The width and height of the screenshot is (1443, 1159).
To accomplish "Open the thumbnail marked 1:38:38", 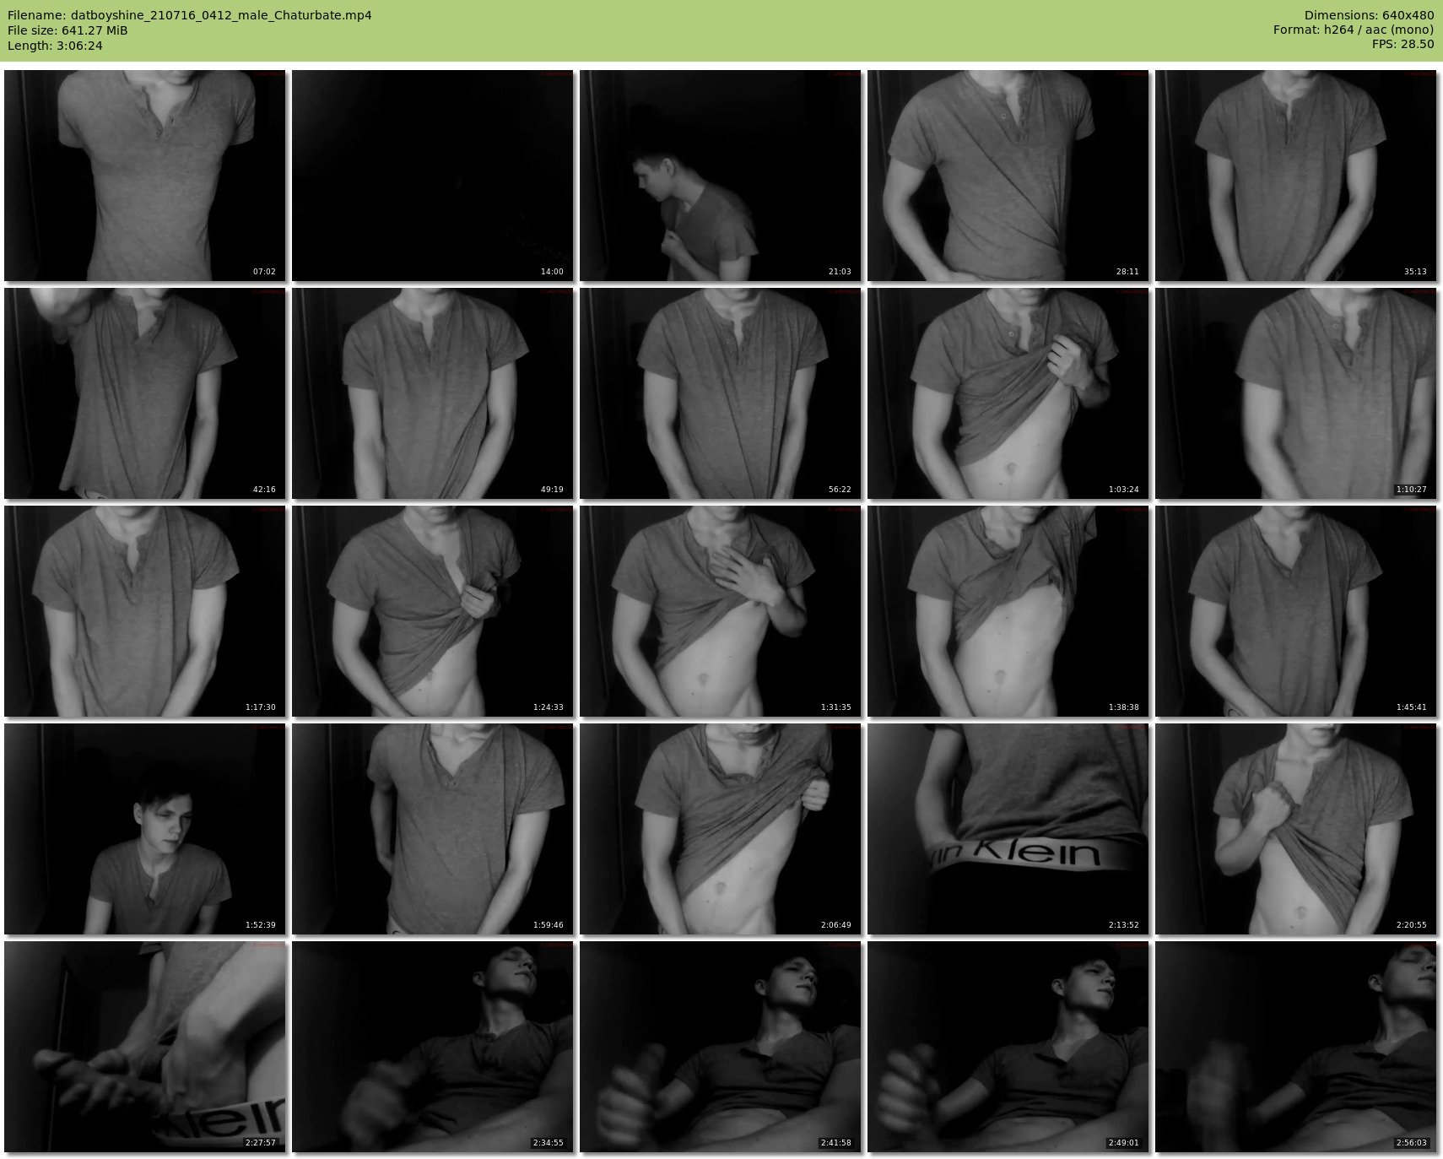I will tap(1008, 611).
